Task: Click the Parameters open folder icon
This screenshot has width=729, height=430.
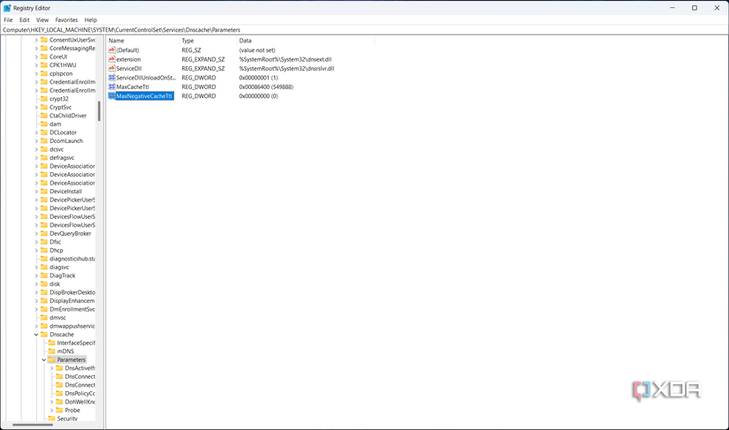Action: pos(51,360)
